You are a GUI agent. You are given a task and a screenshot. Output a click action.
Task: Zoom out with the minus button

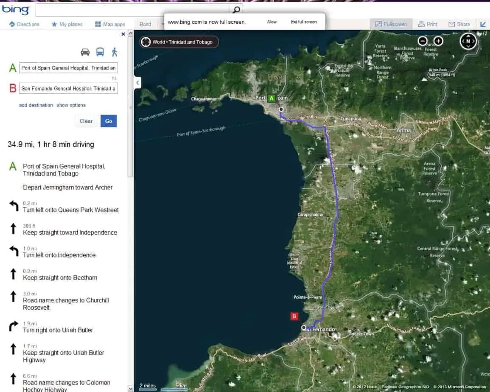point(423,41)
